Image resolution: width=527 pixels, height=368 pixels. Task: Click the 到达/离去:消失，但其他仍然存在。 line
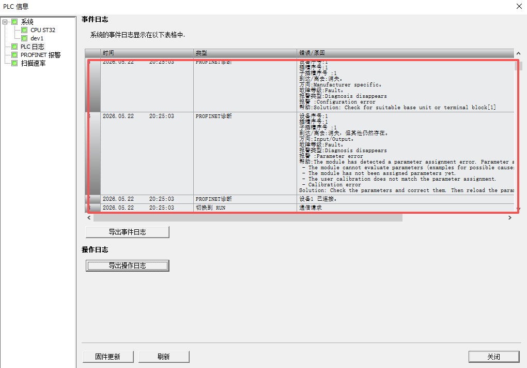[344, 134]
